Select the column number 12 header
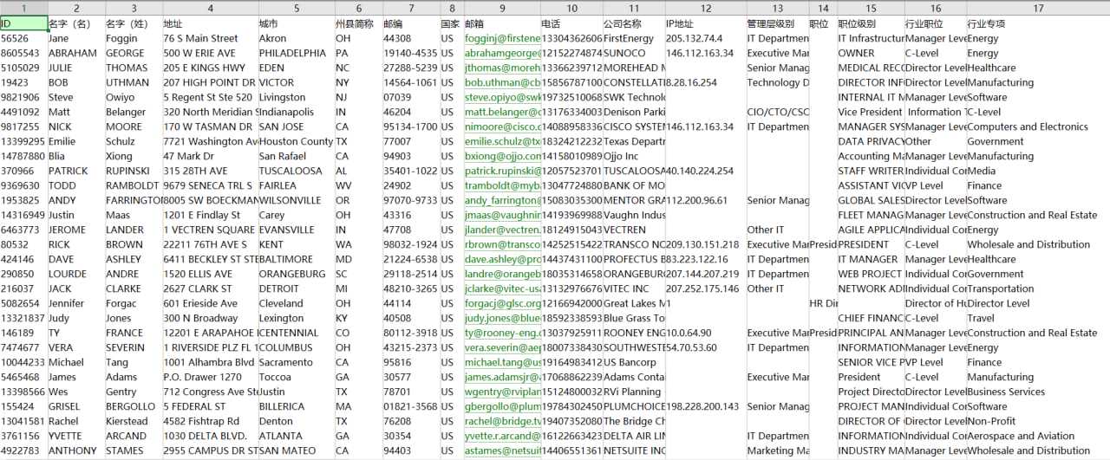This screenshot has width=1110, height=460. tap(705, 8)
